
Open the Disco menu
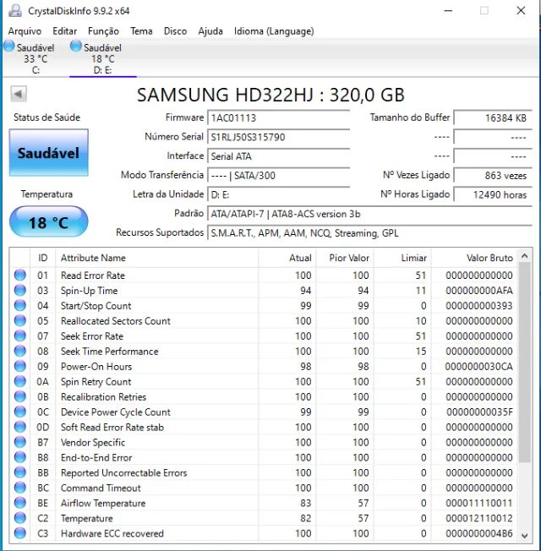175,31
